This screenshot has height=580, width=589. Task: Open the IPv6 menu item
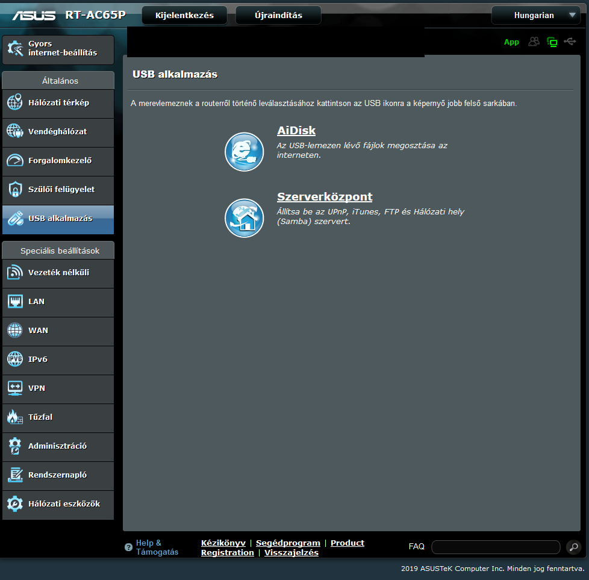click(58, 359)
